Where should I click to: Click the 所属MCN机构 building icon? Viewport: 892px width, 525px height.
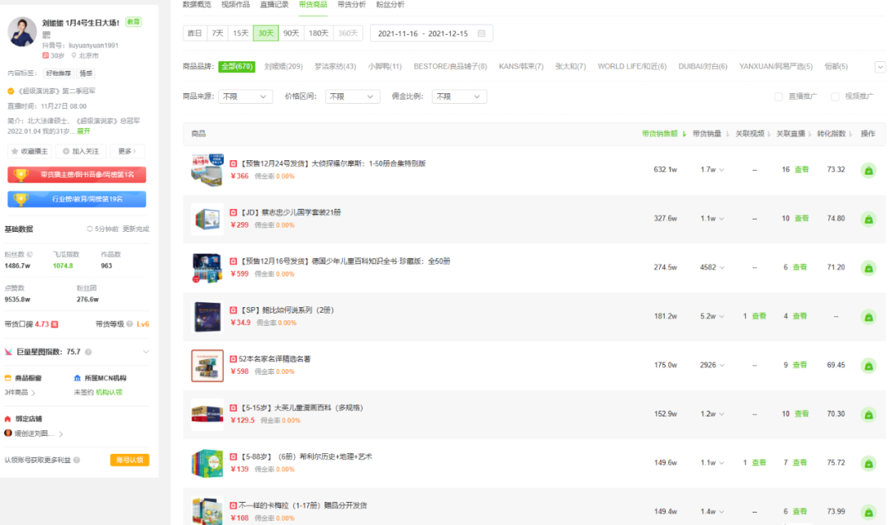click(x=78, y=378)
